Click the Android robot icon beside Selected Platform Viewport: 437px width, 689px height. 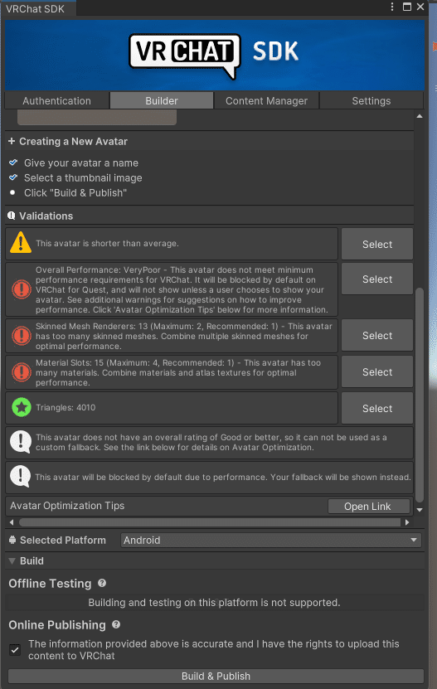click(x=12, y=540)
